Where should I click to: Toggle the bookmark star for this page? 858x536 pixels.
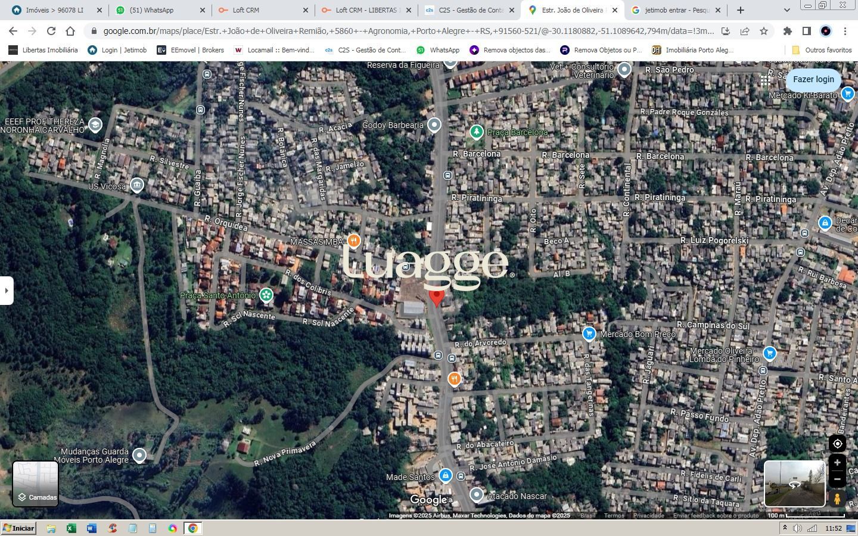click(x=764, y=31)
